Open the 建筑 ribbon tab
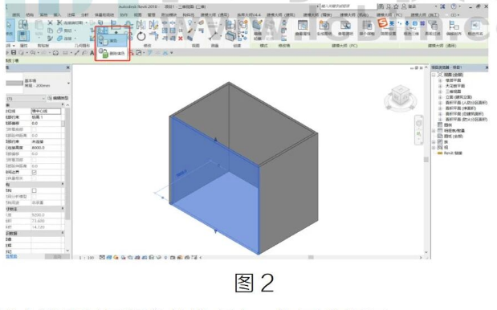Screen dimensions: 497x310 tap(16, 15)
